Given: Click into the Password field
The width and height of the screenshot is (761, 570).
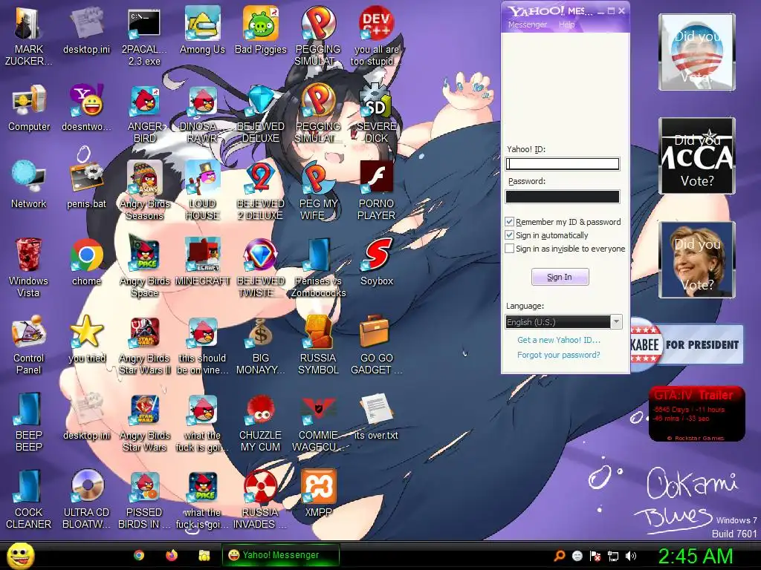Looking at the screenshot, I should (563, 196).
